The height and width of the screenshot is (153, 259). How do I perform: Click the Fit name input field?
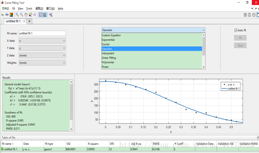[42, 33]
